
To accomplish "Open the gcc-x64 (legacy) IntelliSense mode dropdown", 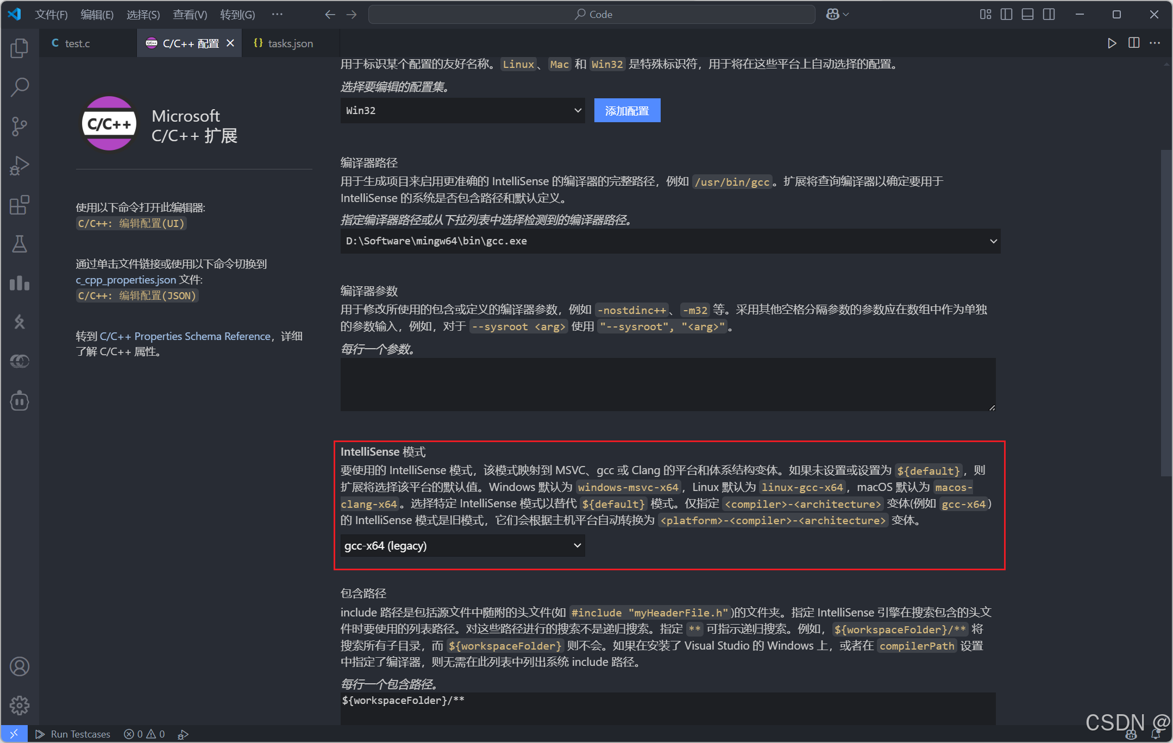I will [462, 545].
